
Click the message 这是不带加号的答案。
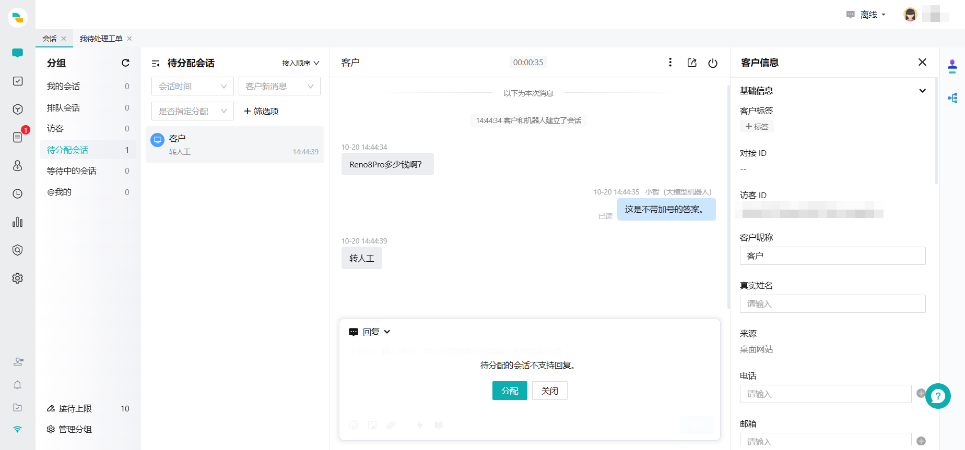click(666, 209)
